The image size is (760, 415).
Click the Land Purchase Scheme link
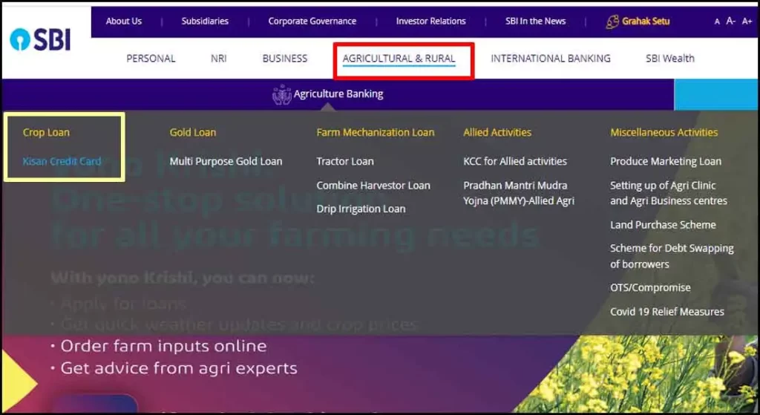[x=663, y=225]
